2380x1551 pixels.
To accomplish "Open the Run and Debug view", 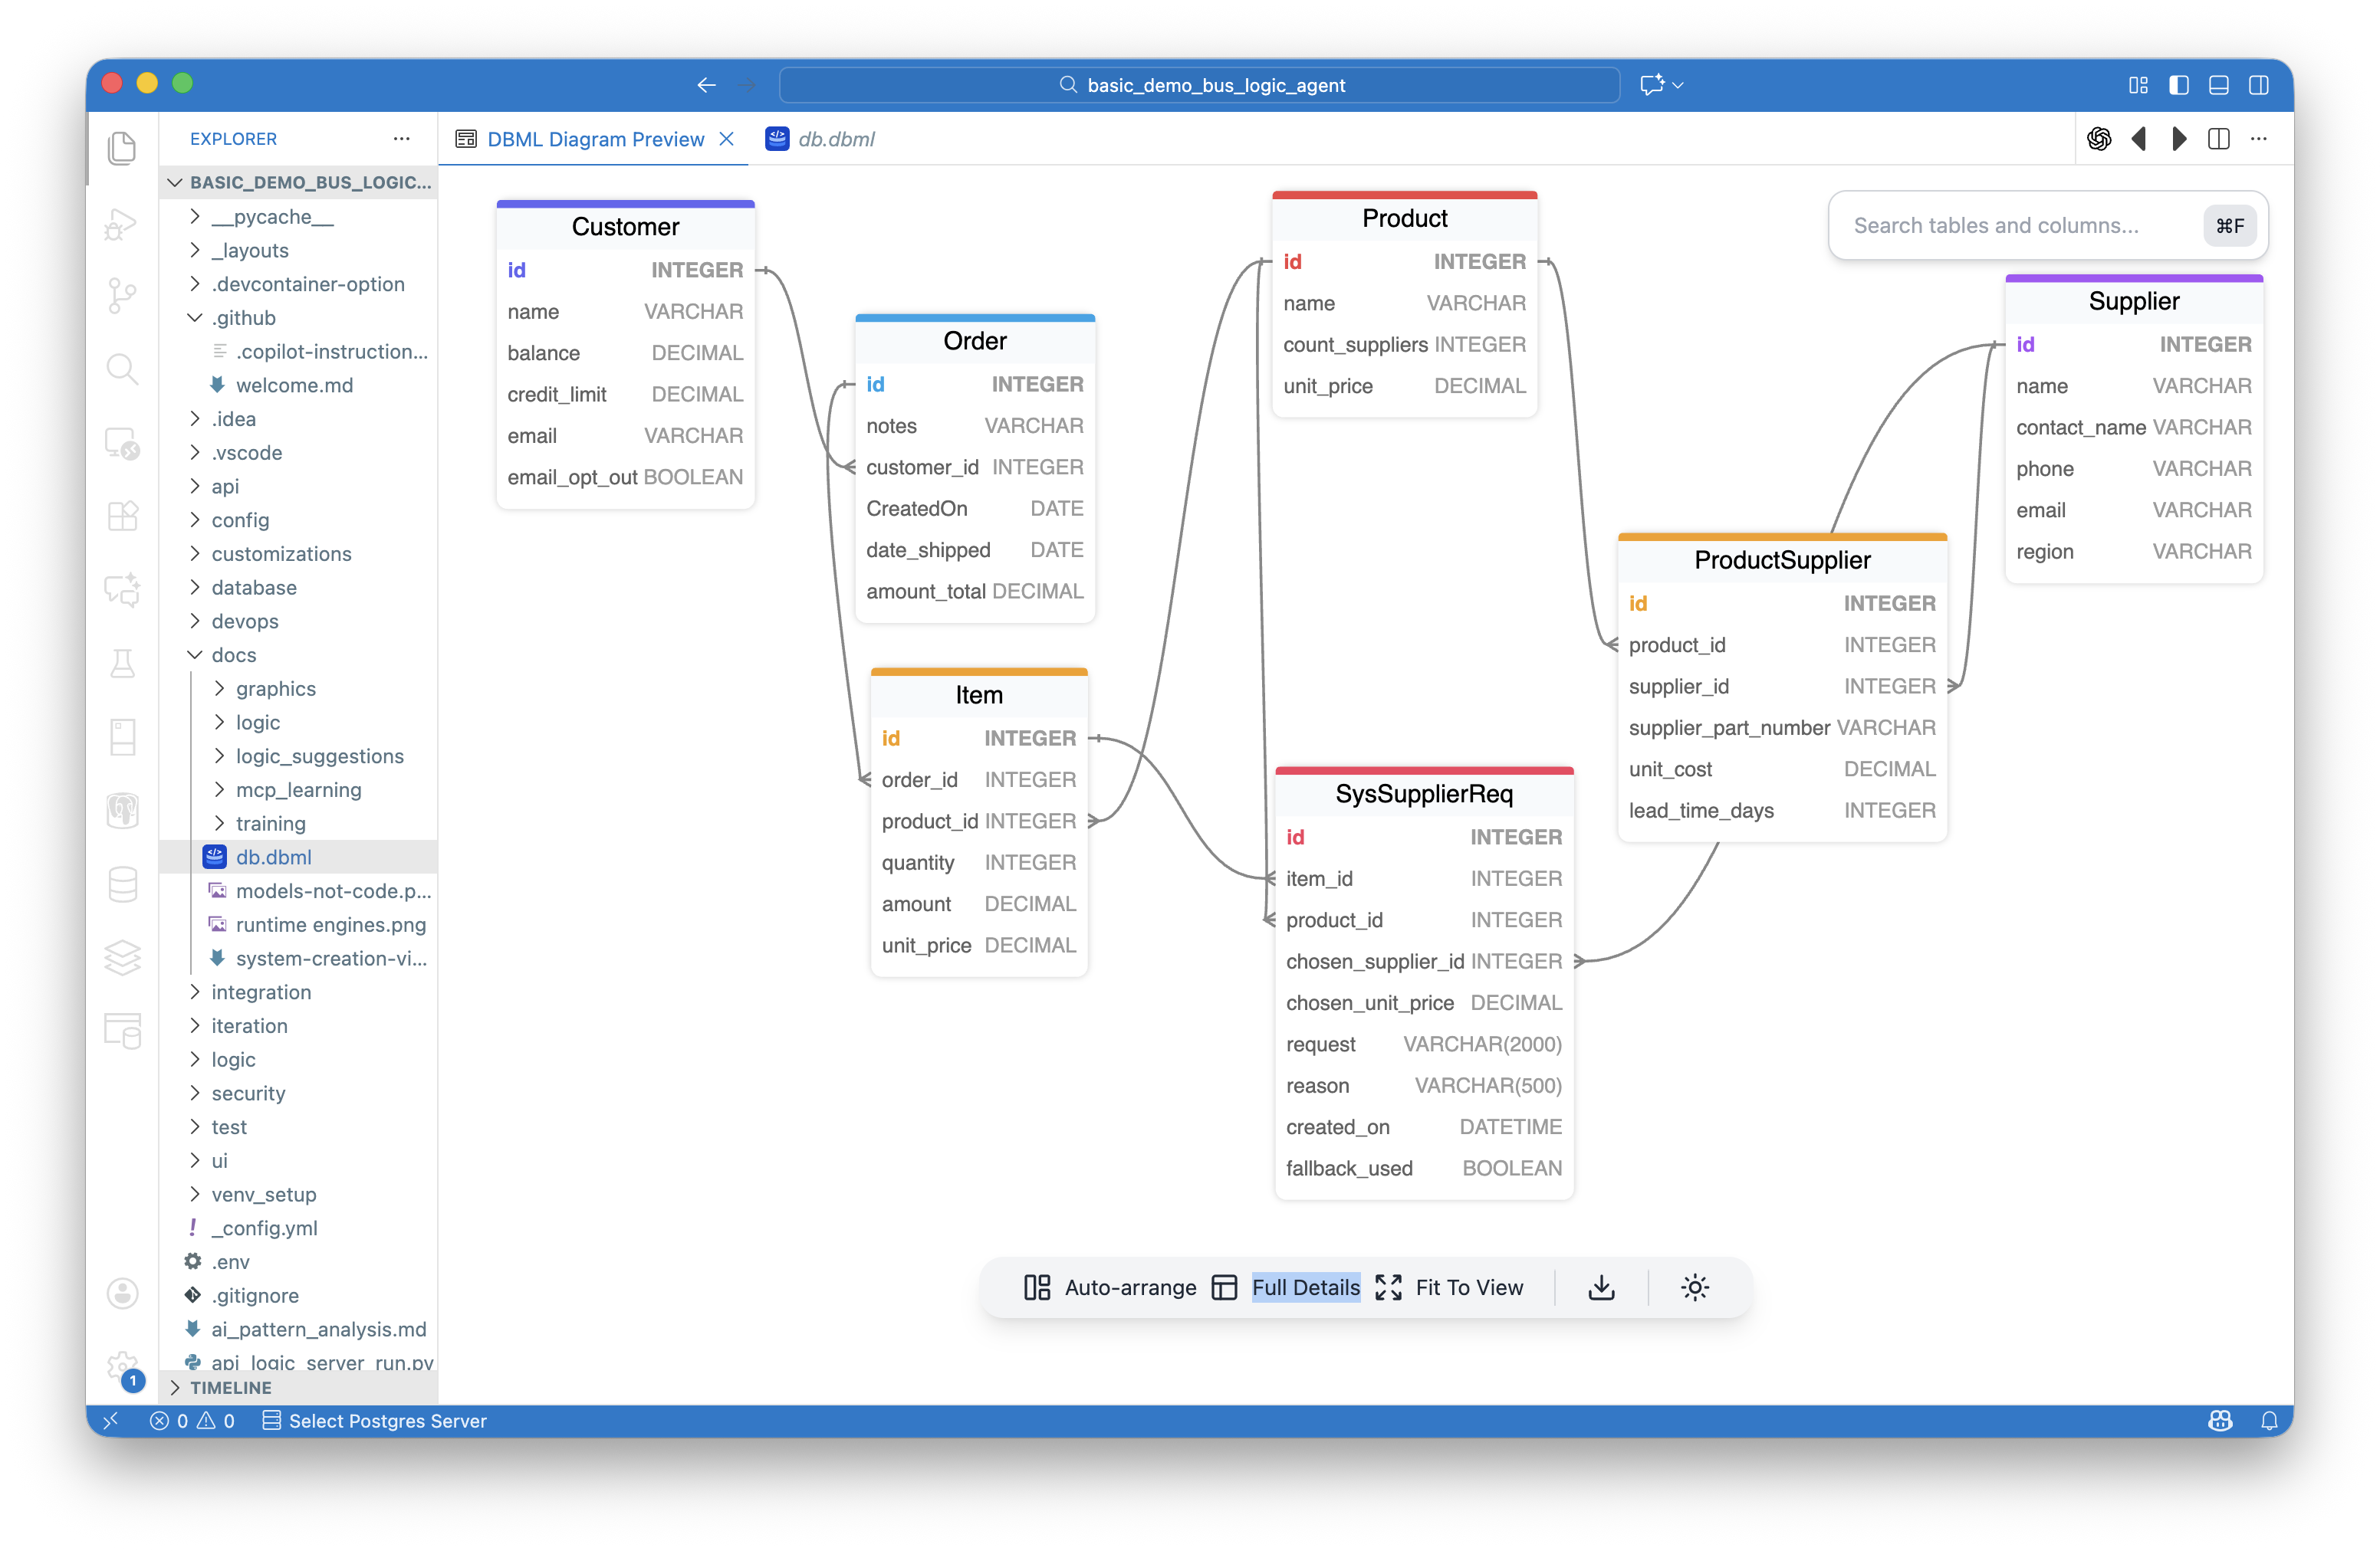I will tap(122, 224).
